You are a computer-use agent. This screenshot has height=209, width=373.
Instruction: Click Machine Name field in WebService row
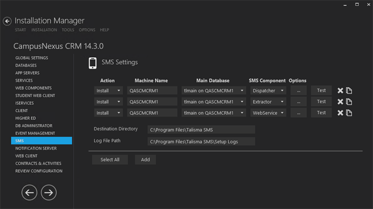[x=152, y=113]
